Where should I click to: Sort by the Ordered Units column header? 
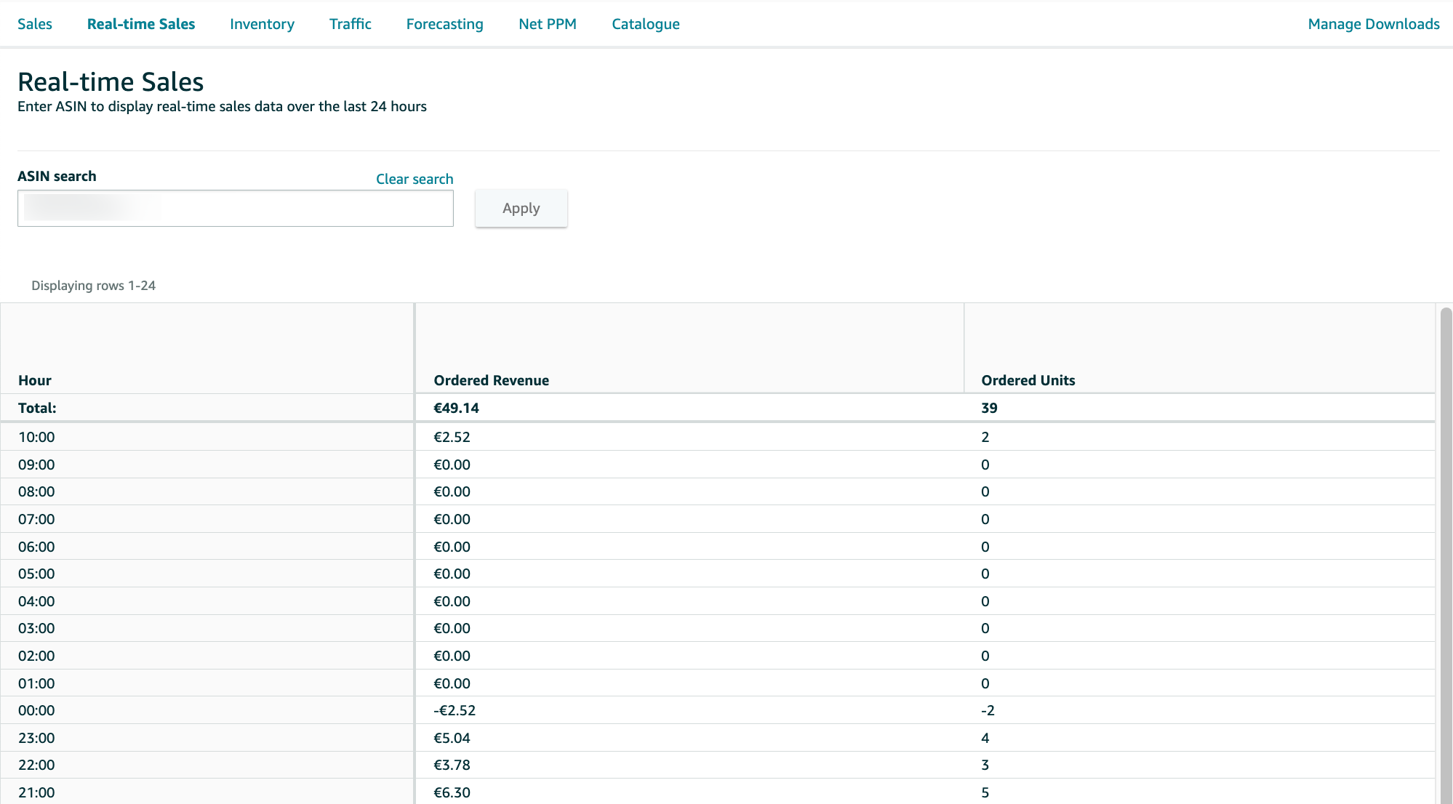click(1028, 379)
